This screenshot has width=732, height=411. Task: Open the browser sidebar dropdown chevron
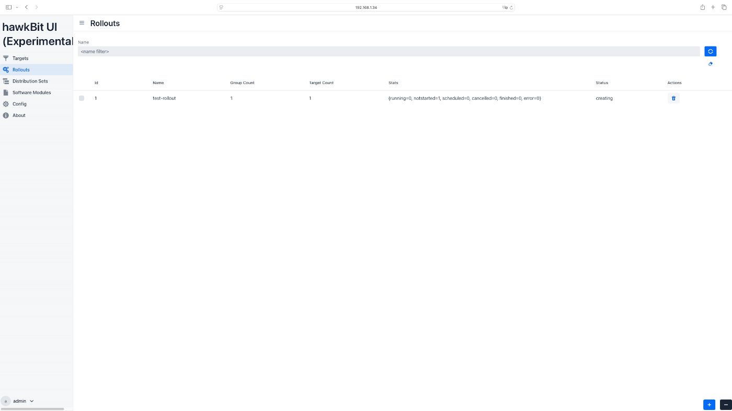(x=17, y=7)
